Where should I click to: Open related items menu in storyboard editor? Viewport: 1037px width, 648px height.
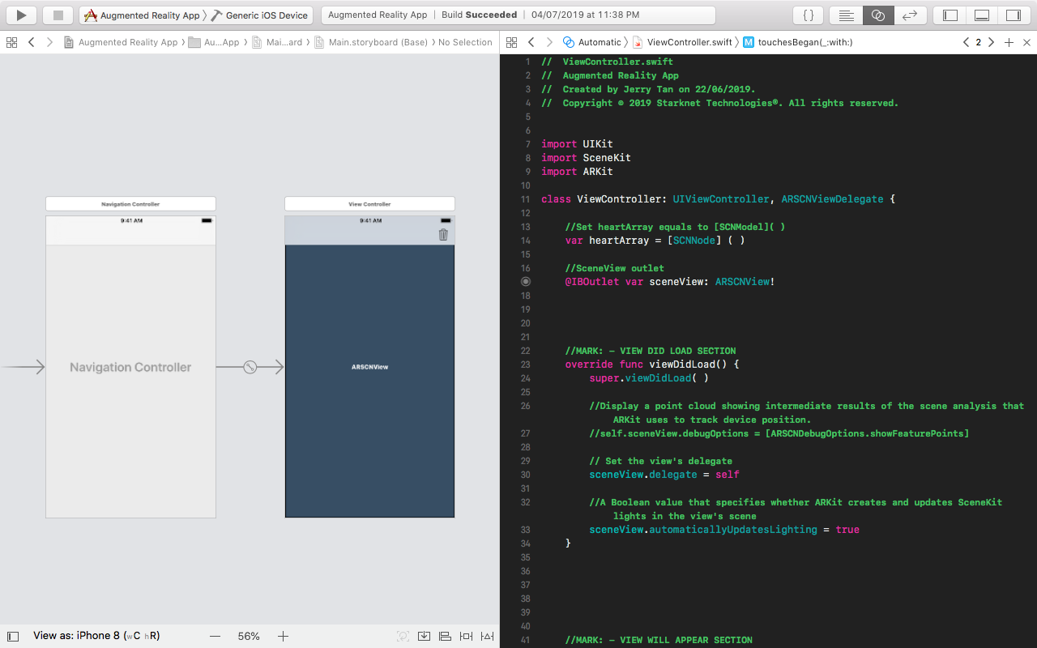12,42
